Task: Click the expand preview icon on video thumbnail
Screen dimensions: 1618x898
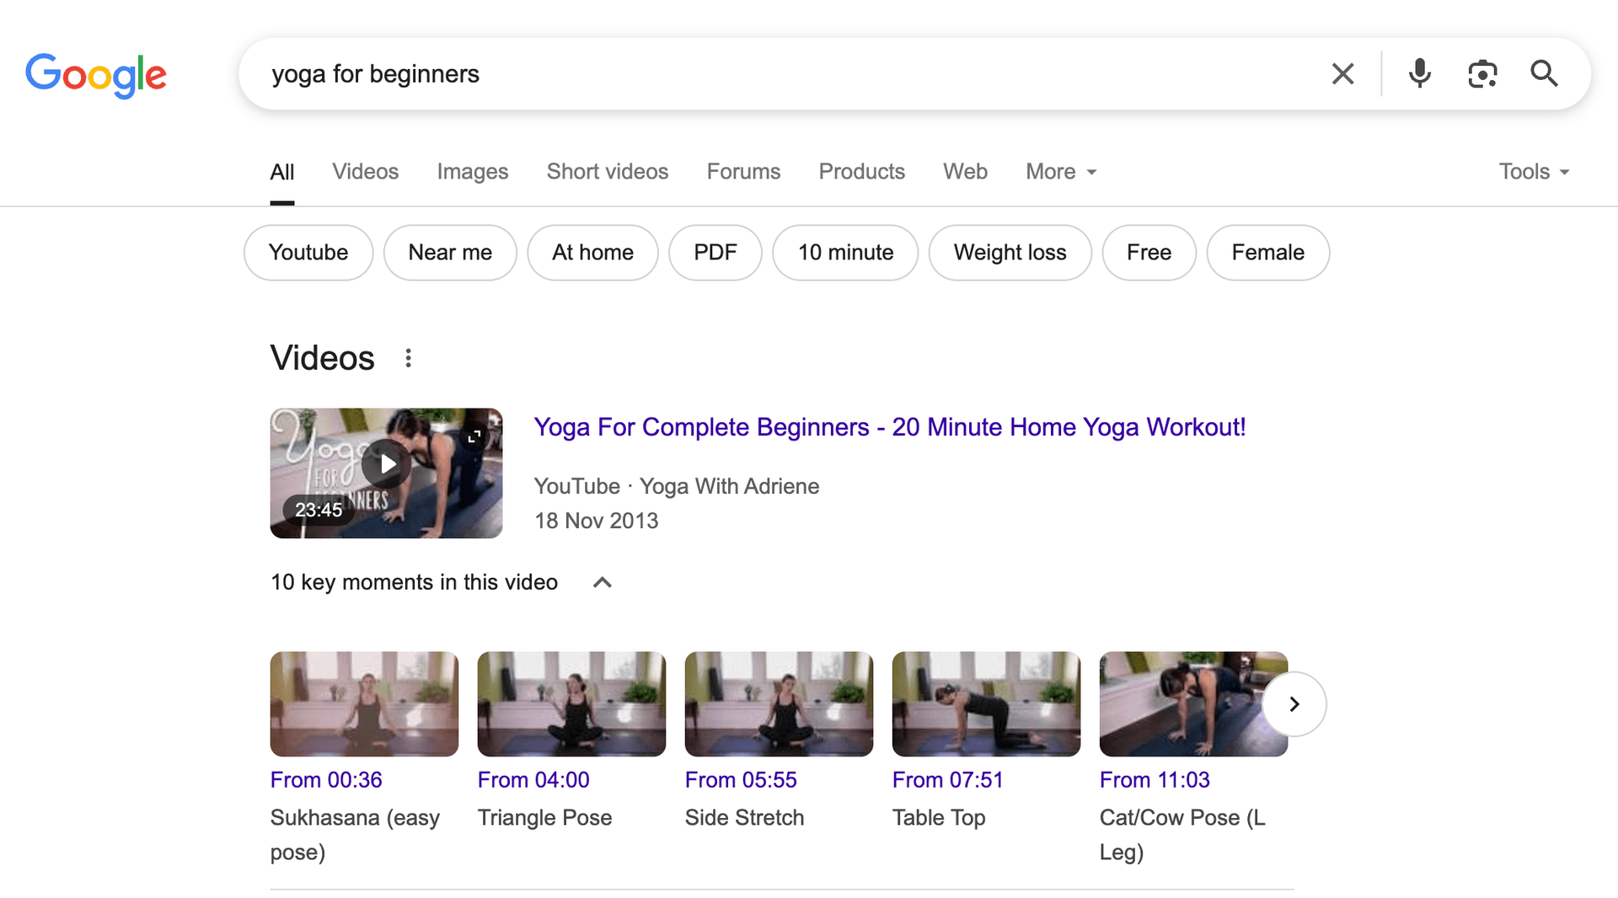Action: [474, 436]
